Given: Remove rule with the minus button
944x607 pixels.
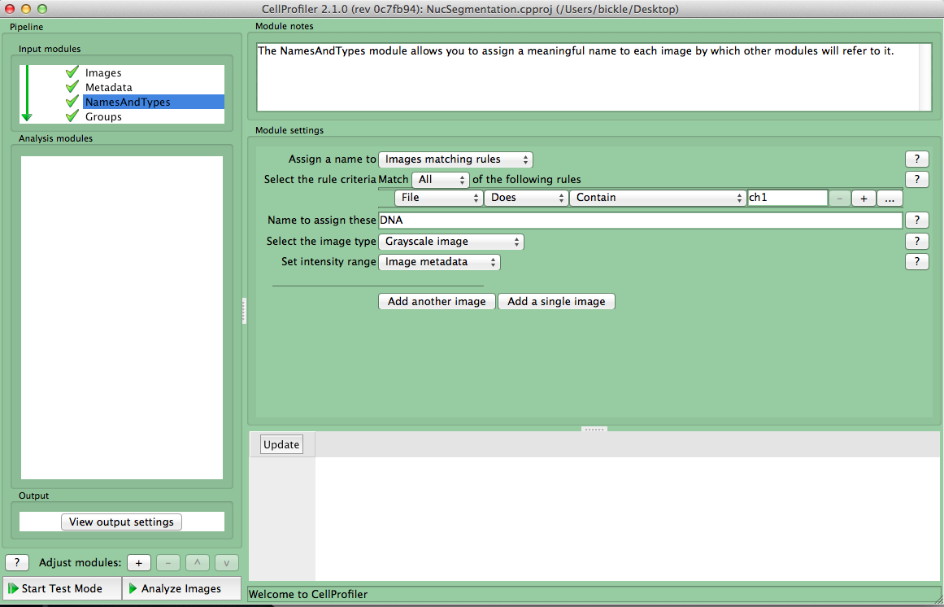Looking at the screenshot, I should 839,198.
